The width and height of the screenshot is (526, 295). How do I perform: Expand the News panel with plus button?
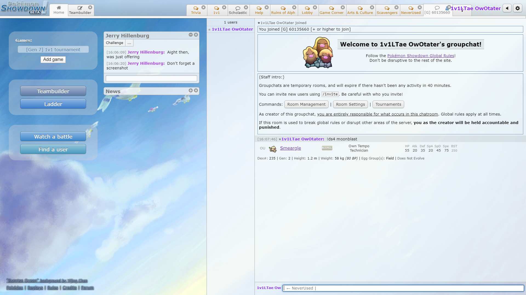coord(190,90)
